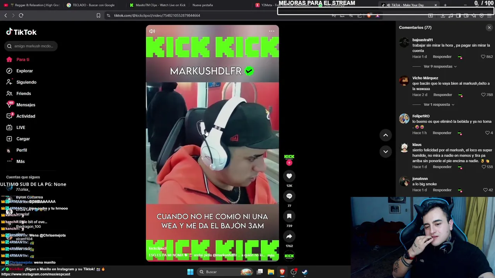Open comments via the speech bubble icon

click(x=289, y=196)
